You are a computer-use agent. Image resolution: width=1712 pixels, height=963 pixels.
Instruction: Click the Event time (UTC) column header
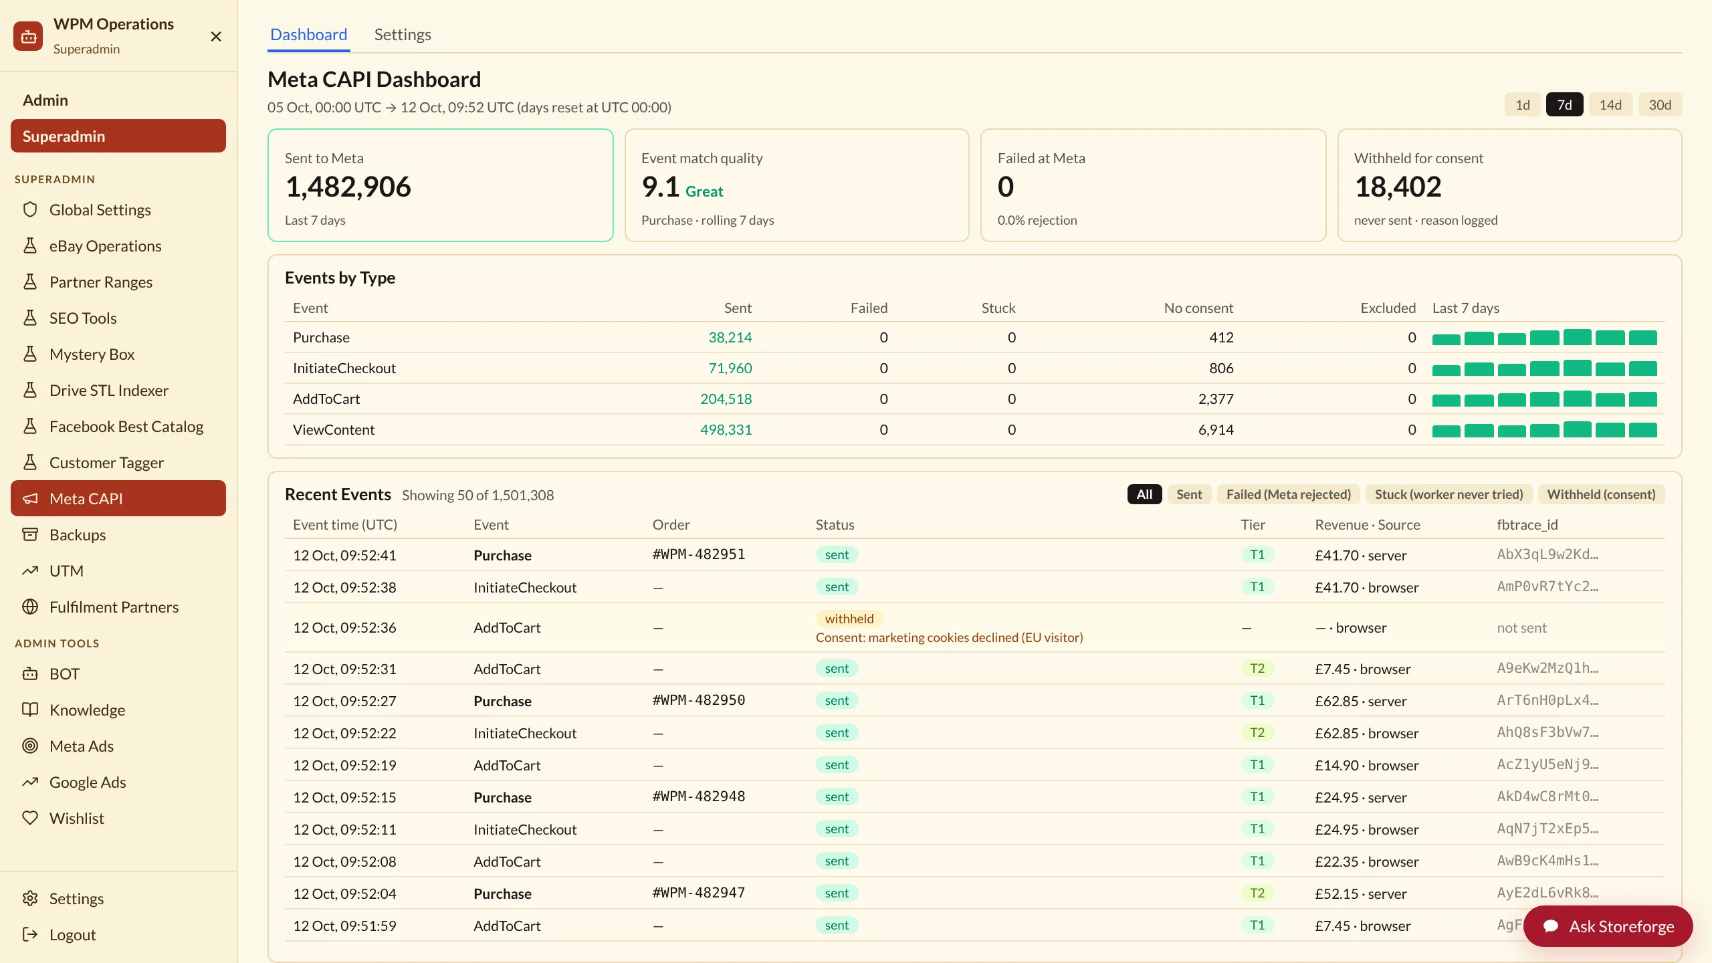click(345, 524)
